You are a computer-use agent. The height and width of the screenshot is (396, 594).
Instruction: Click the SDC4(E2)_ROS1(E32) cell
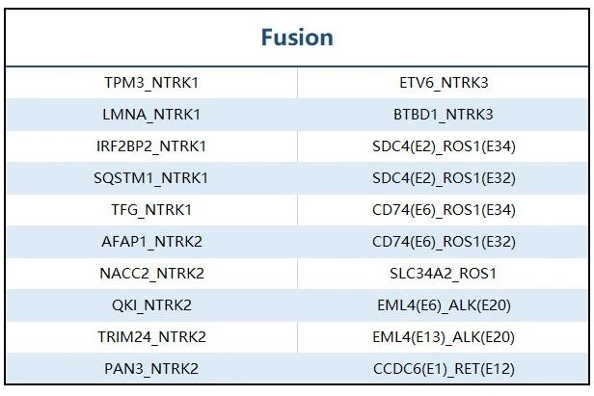tap(444, 178)
